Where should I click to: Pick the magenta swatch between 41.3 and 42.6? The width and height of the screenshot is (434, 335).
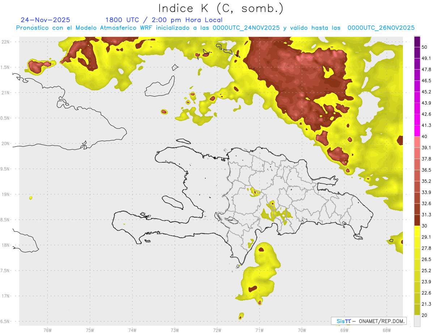[417, 120]
